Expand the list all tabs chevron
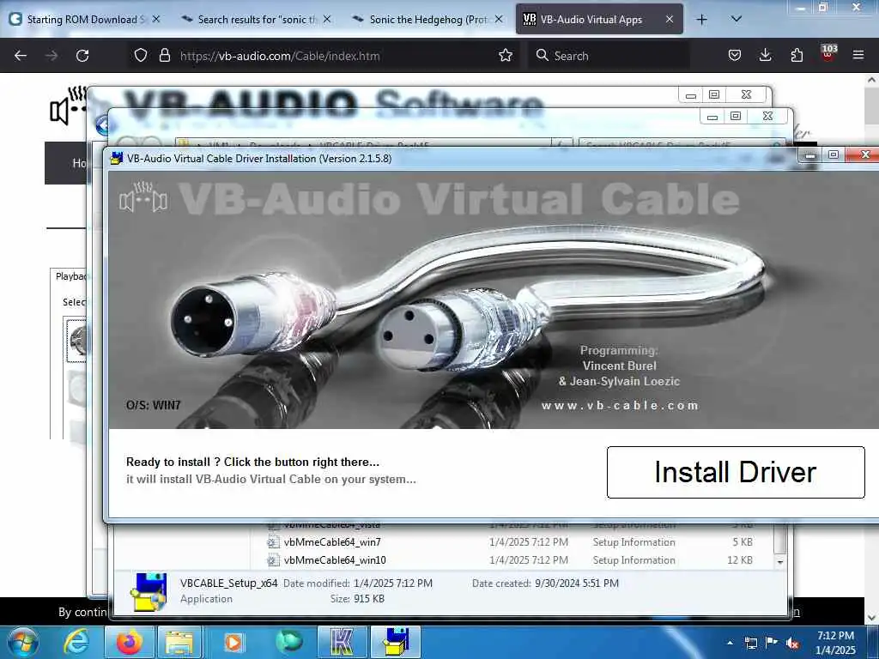879x659 pixels. (x=737, y=20)
